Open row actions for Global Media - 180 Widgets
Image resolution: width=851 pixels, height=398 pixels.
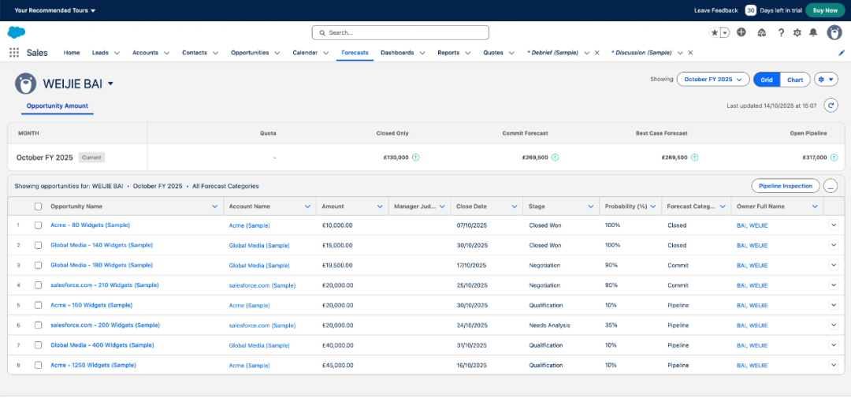(x=834, y=265)
